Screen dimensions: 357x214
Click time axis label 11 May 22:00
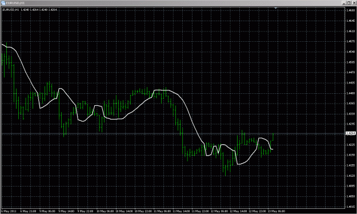[x=200, y=211]
